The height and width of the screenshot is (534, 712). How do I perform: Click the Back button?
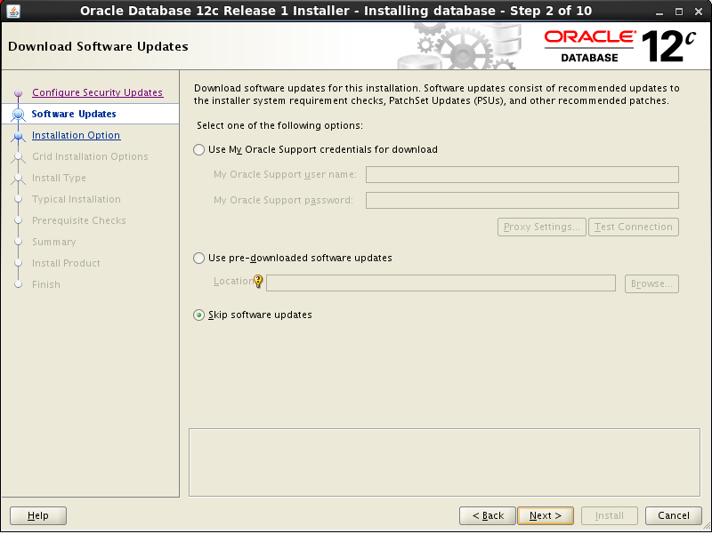[488, 516]
